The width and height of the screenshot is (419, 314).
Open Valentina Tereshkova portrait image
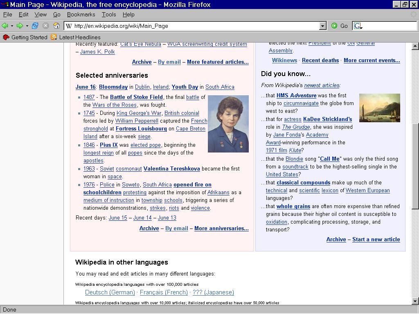point(228,124)
